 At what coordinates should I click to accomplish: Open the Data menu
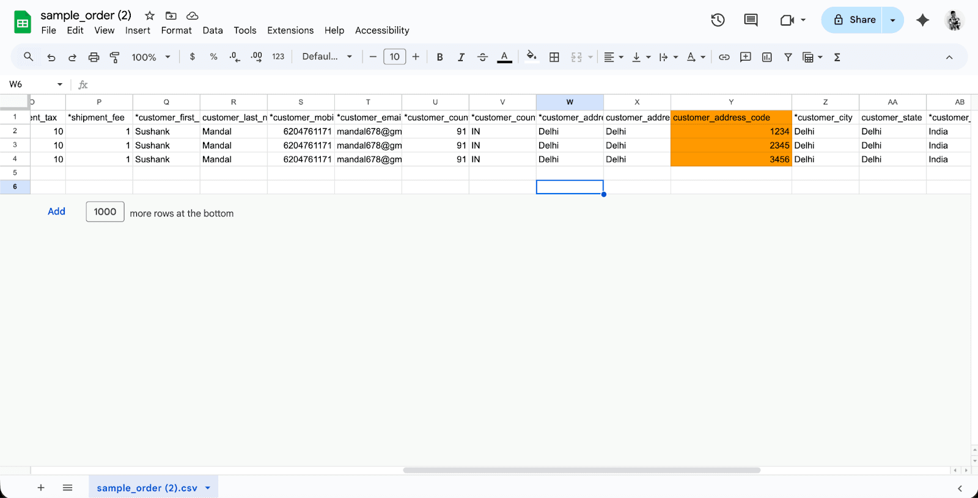point(213,31)
